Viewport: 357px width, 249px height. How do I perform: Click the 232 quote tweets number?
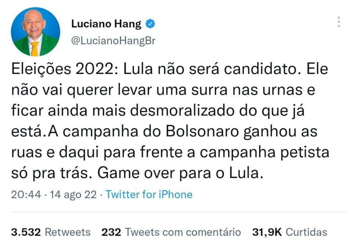[x=111, y=232]
